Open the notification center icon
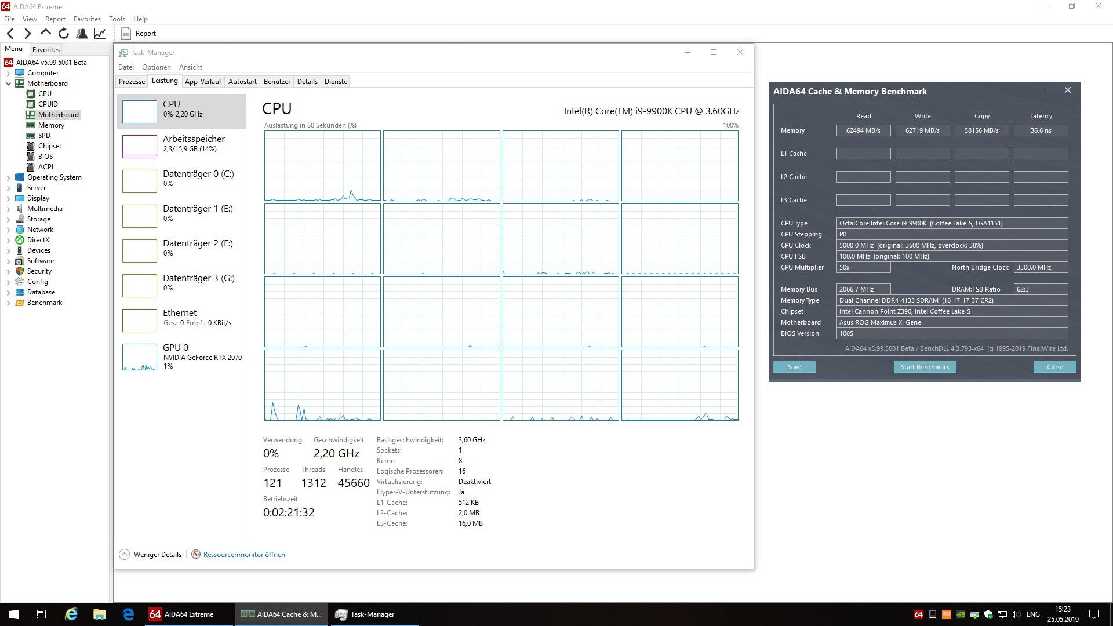 [1094, 614]
